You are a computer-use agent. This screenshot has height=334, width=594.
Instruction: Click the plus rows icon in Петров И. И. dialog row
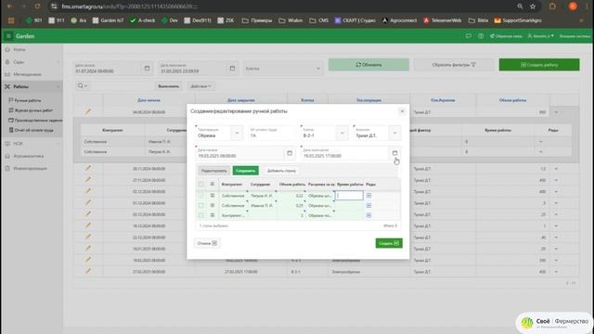click(368, 196)
